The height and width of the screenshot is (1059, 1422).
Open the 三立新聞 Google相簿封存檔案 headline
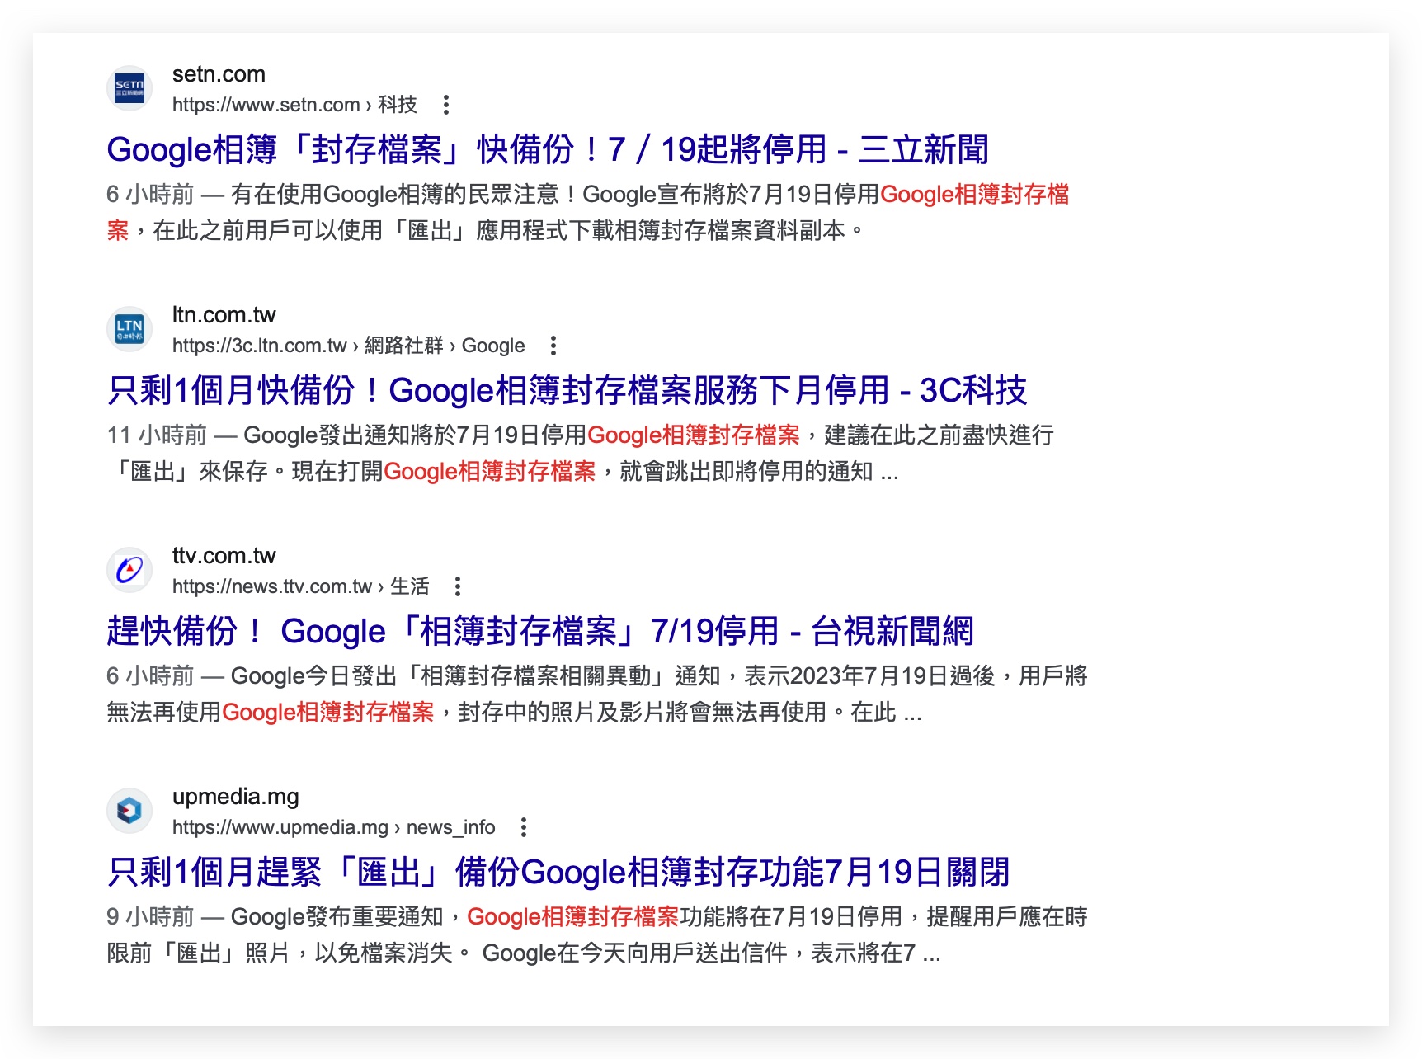click(x=548, y=149)
